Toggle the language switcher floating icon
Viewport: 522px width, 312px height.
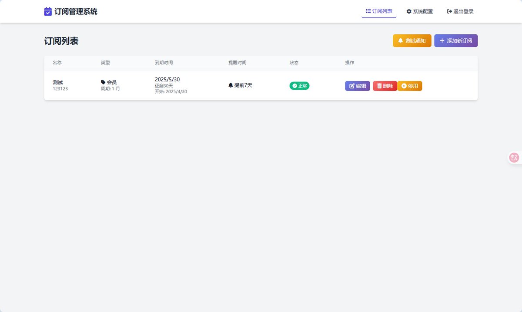pyautogui.click(x=514, y=157)
